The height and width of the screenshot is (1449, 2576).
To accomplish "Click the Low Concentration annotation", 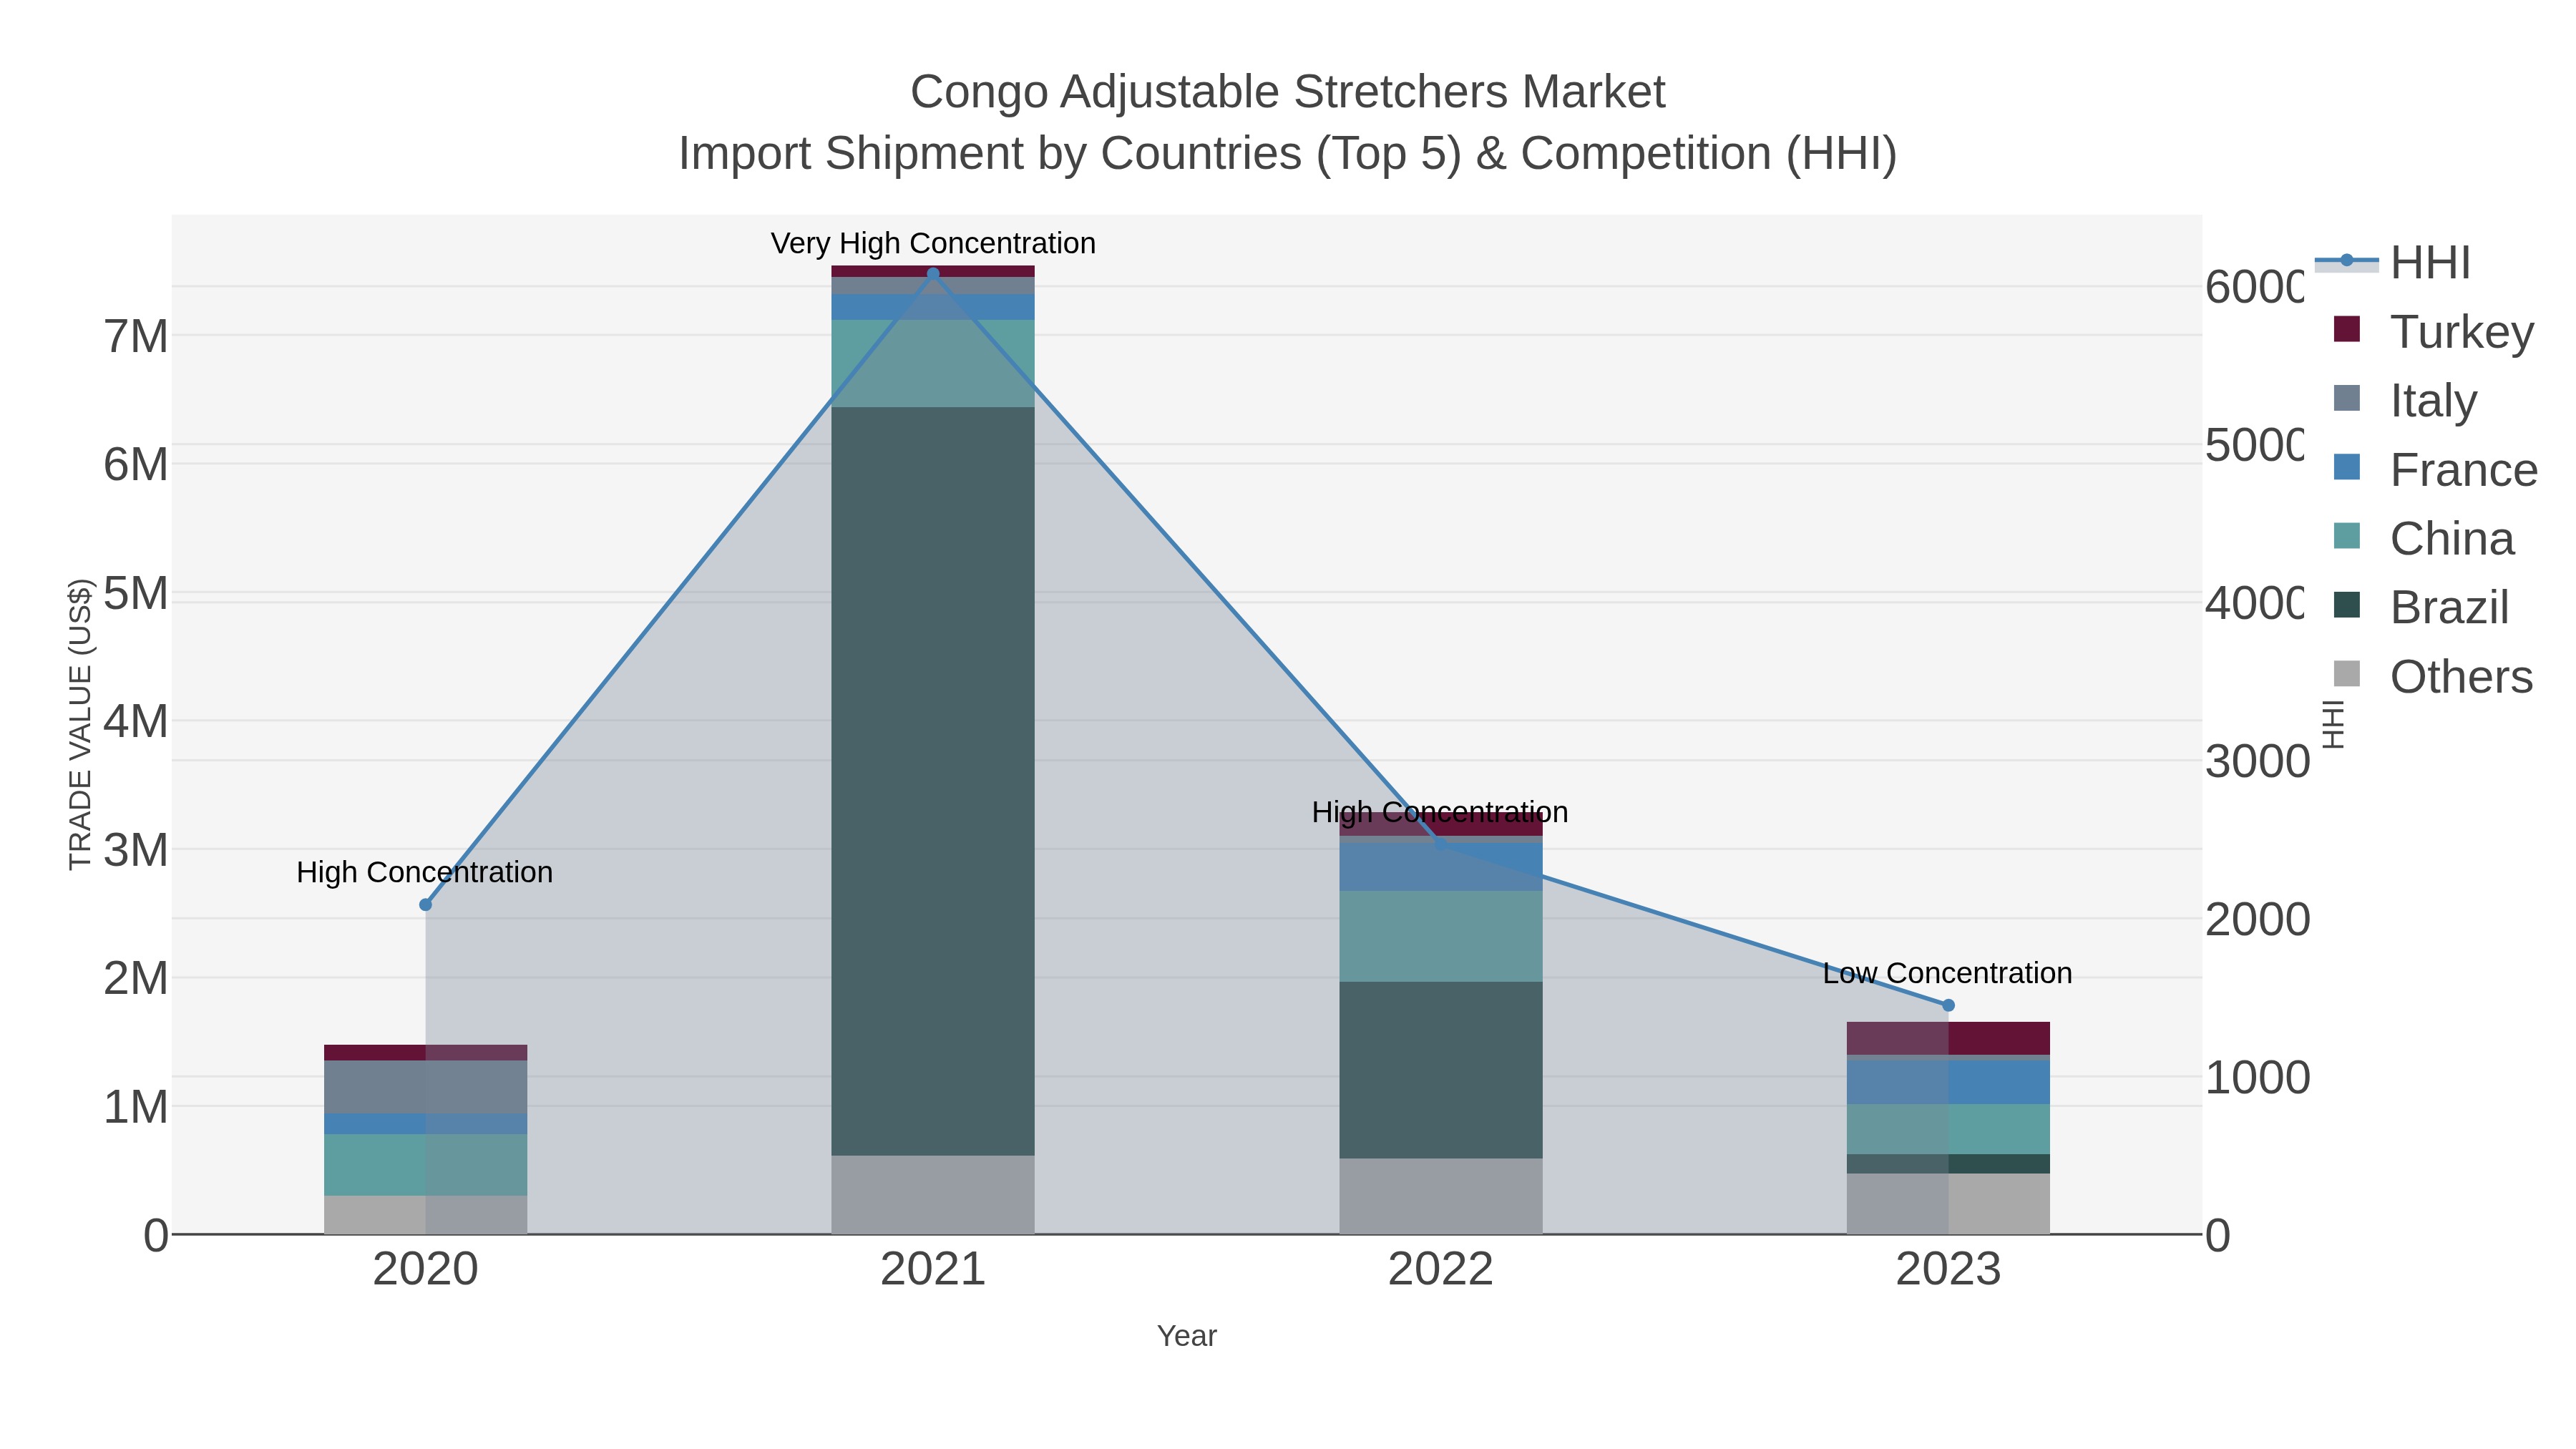I will click(x=1947, y=973).
